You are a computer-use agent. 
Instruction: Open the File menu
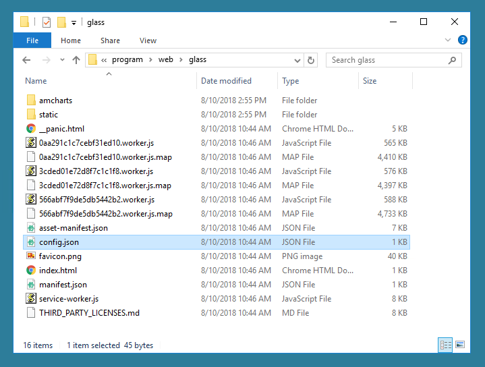[x=32, y=40]
